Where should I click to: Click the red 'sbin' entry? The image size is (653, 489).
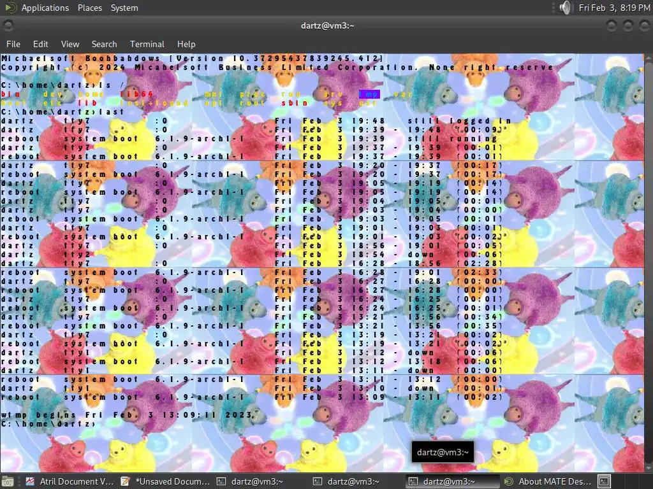pos(295,103)
